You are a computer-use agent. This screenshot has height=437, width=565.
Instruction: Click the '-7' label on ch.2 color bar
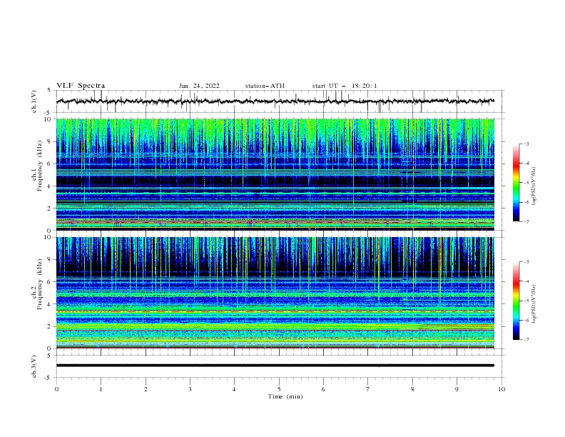pyautogui.click(x=526, y=340)
